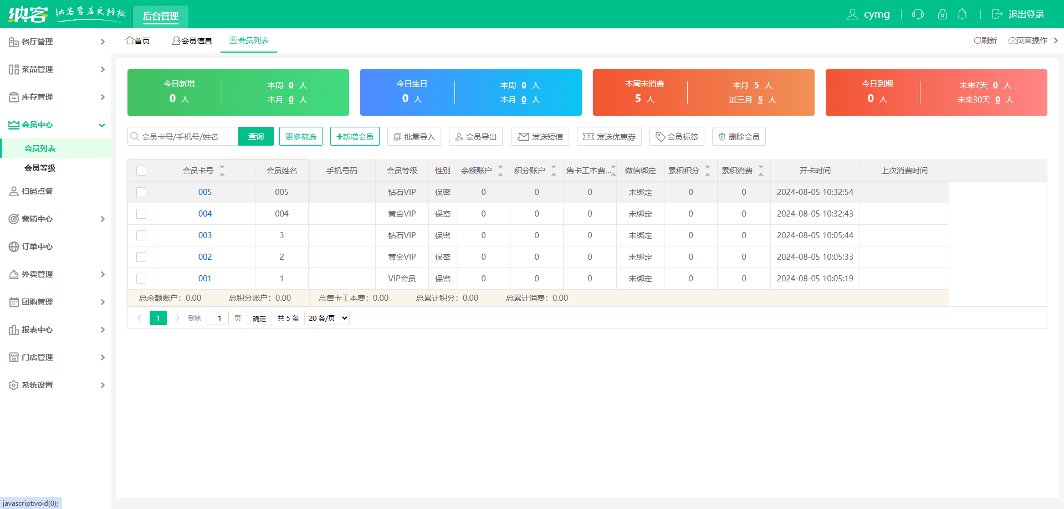This screenshot has width=1064, height=509.
Task: Click the 新增会员 button
Action: coord(355,136)
